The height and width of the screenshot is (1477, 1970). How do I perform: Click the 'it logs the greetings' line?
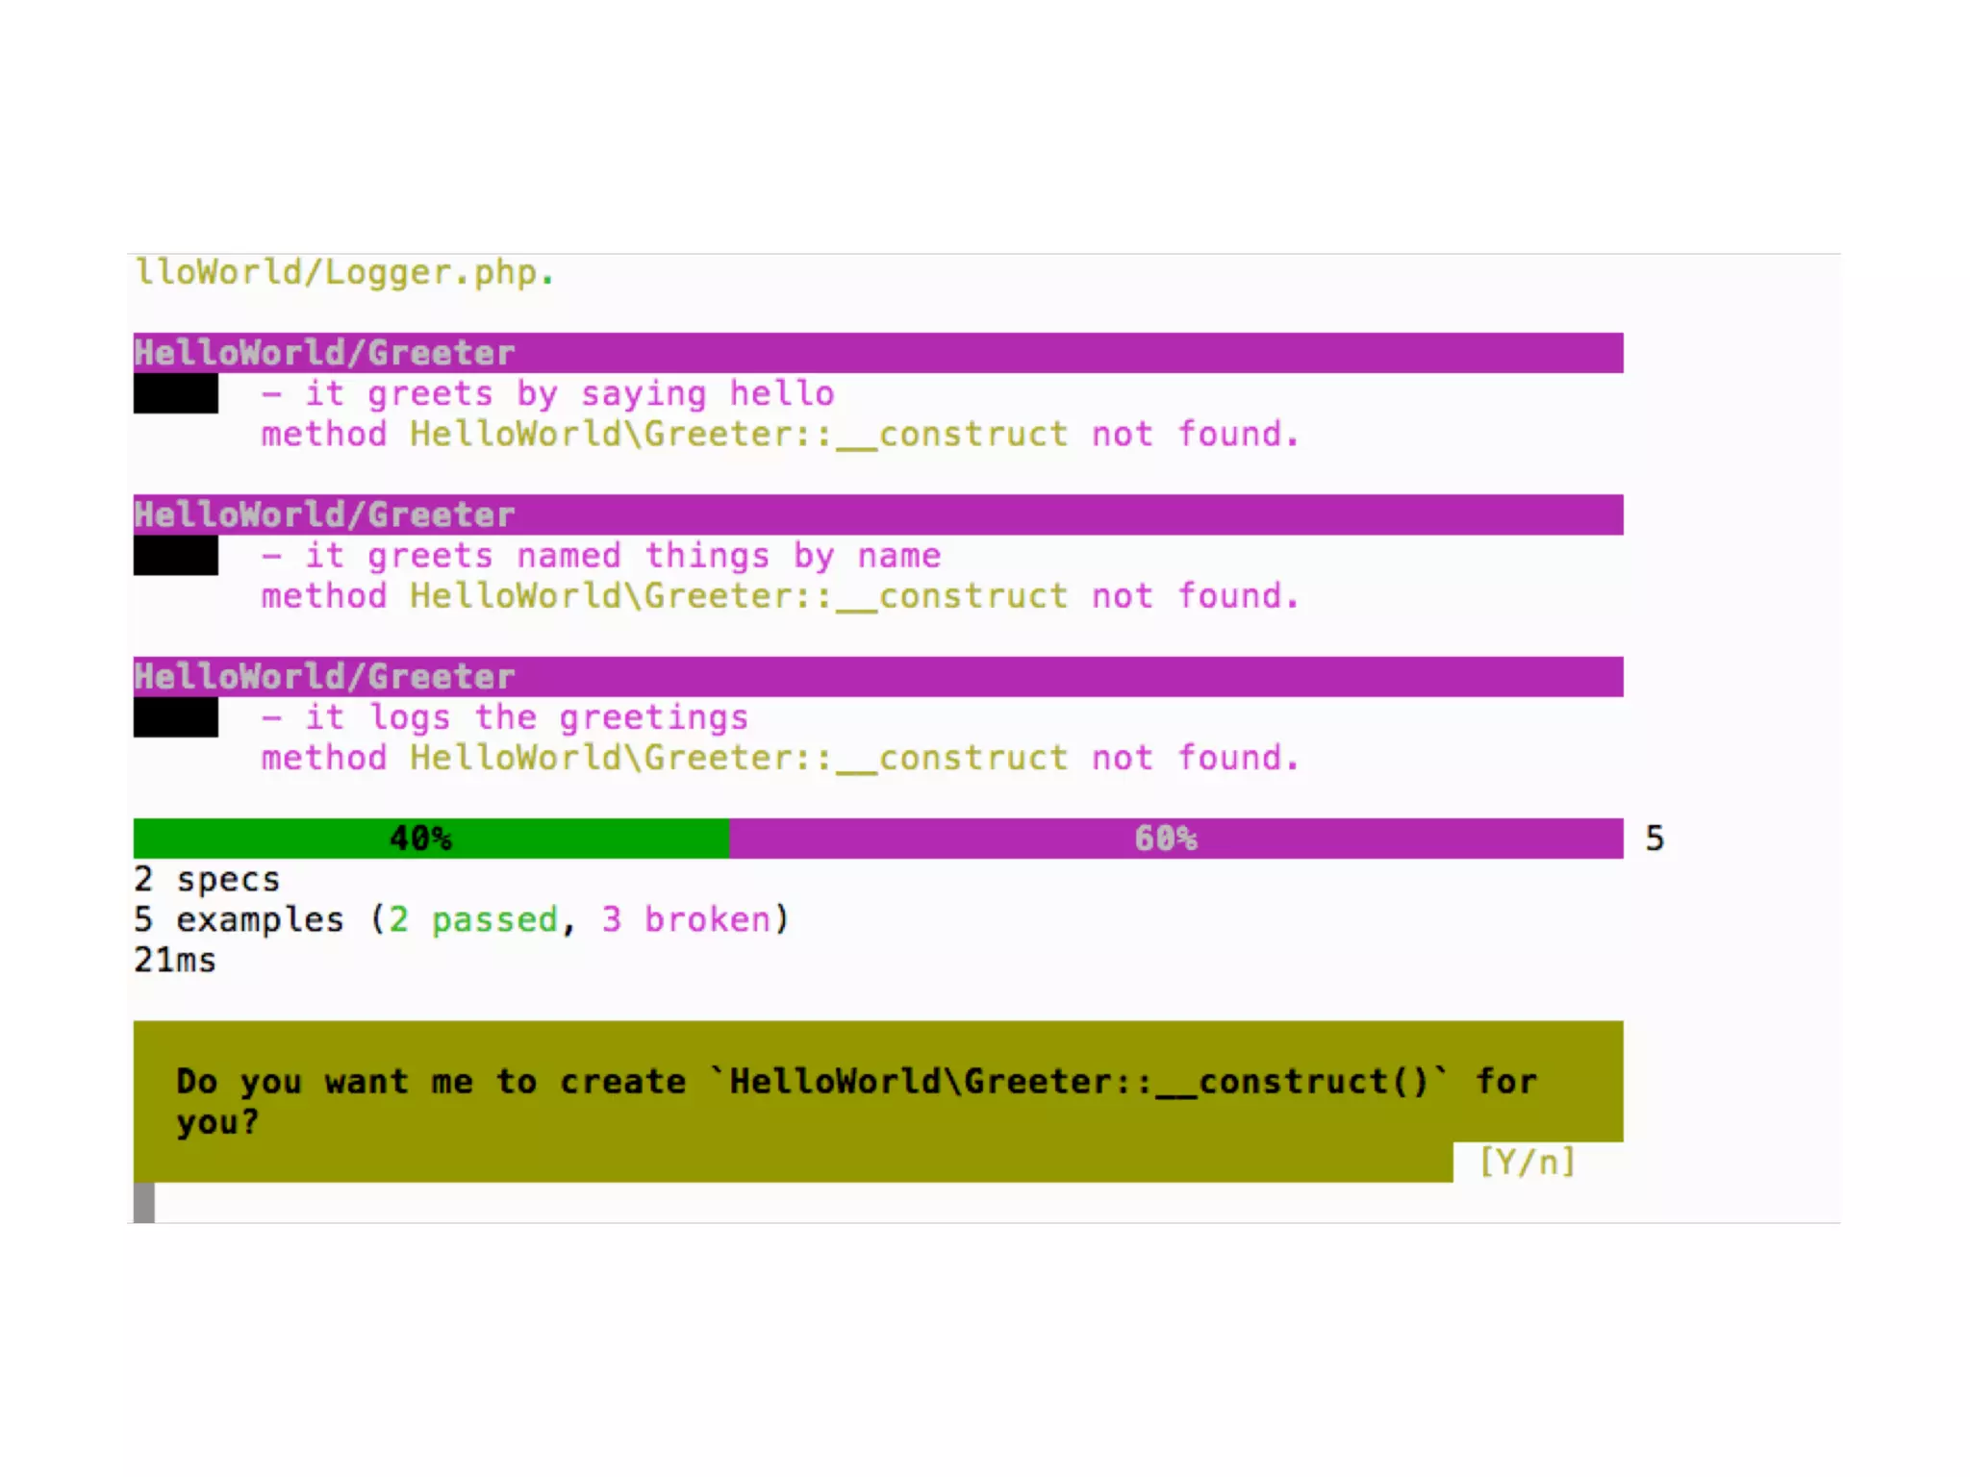pyautogui.click(x=505, y=717)
